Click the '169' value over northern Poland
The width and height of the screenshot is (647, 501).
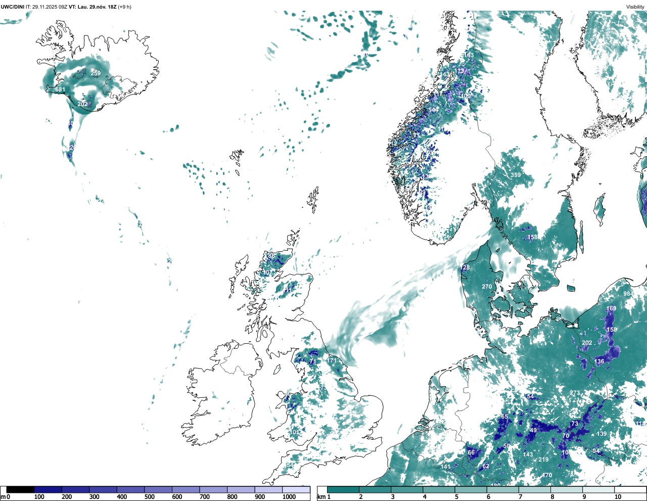click(x=612, y=308)
